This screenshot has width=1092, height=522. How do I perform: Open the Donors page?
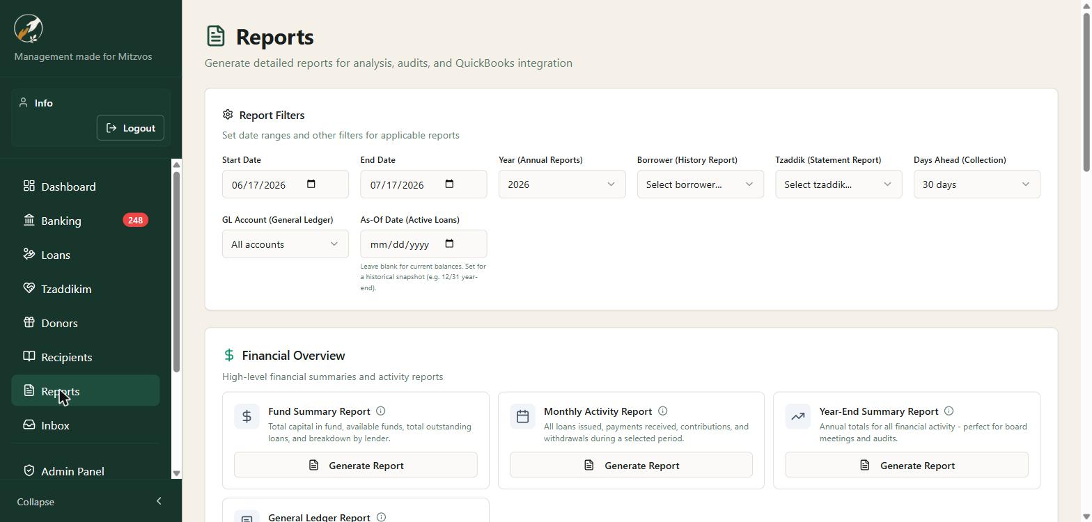point(85,323)
